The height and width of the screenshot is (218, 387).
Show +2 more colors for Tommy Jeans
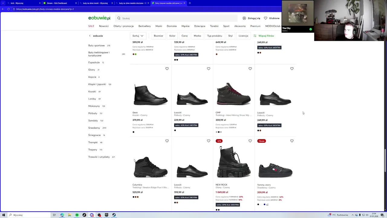267,204
